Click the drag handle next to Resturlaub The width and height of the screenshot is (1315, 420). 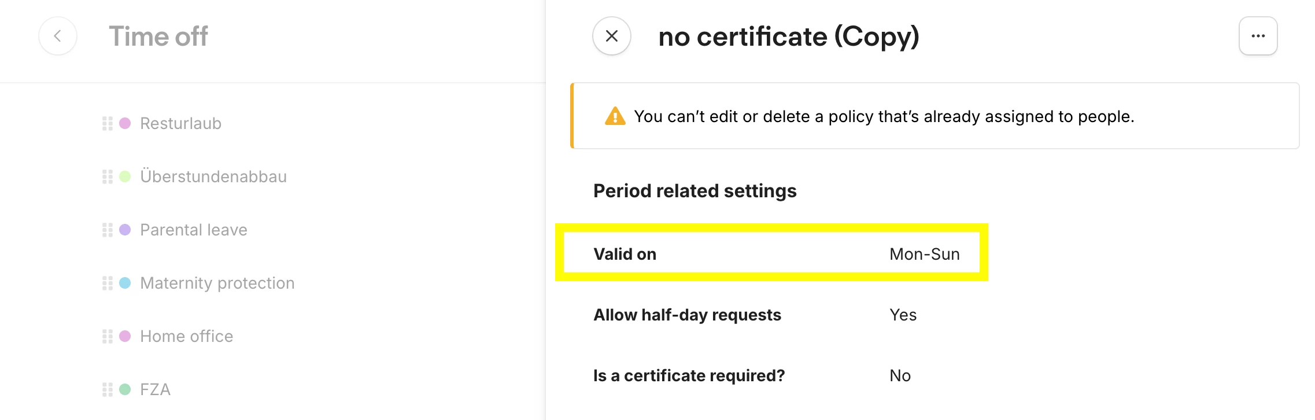click(x=108, y=124)
